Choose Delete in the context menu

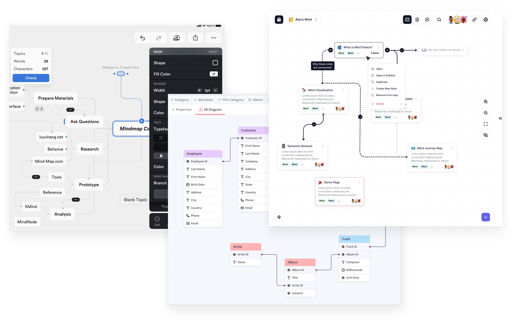(387, 104)
